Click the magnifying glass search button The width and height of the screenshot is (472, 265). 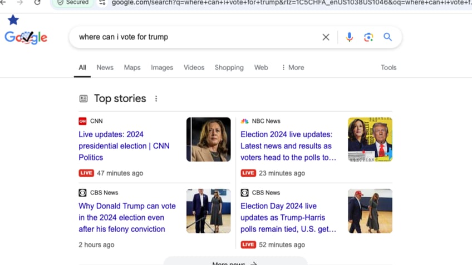(x=387, y=37)
